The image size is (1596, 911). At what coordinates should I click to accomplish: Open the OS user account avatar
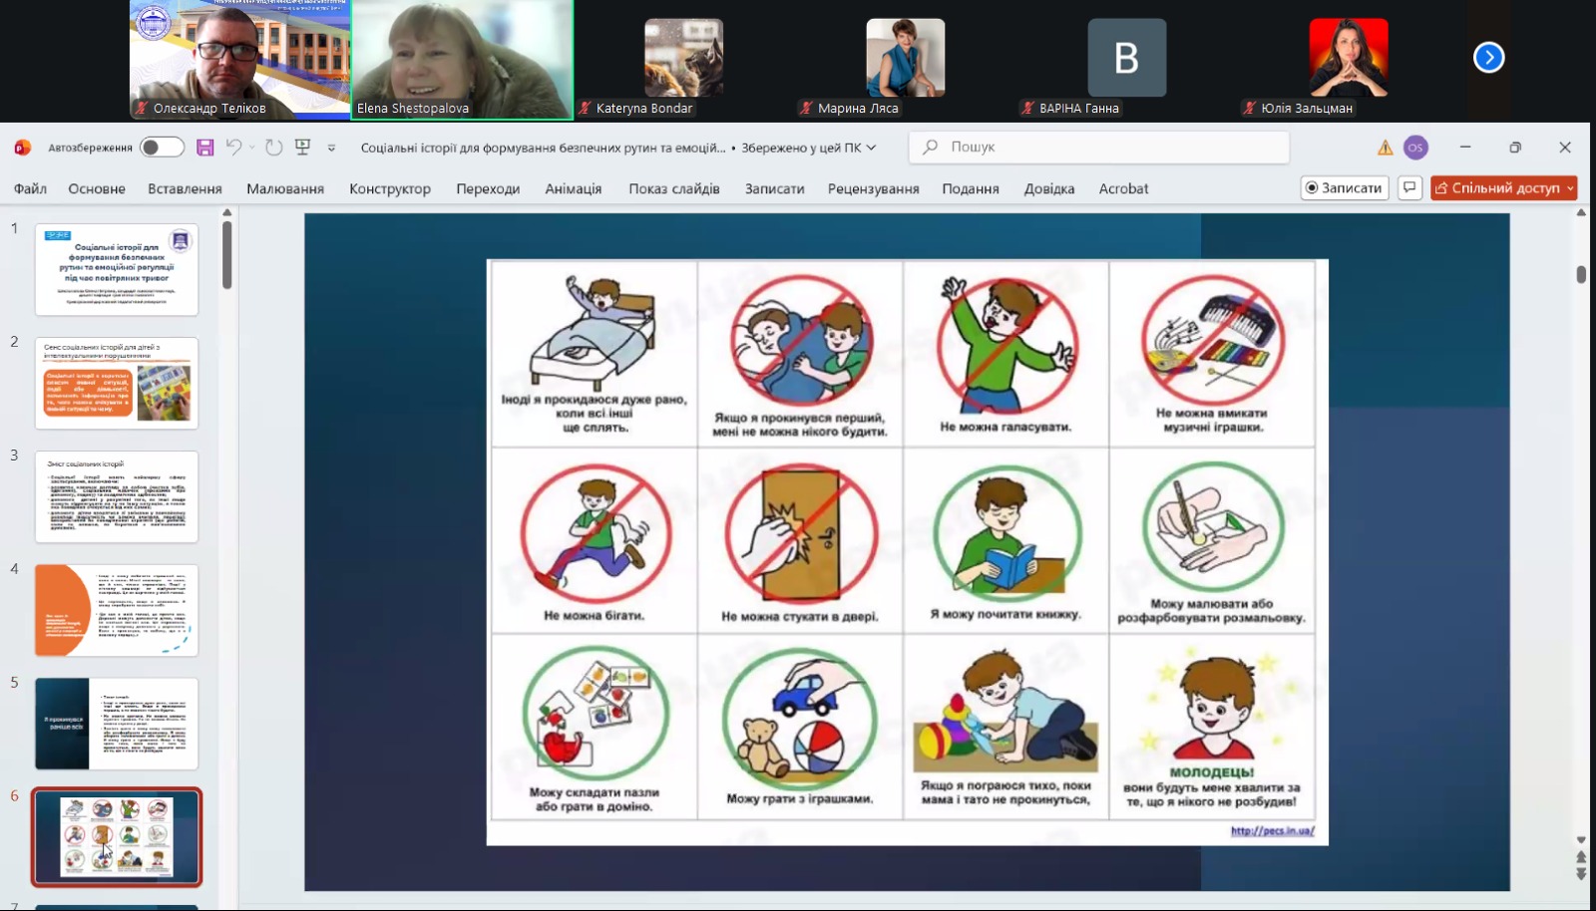pos(1415,148)
